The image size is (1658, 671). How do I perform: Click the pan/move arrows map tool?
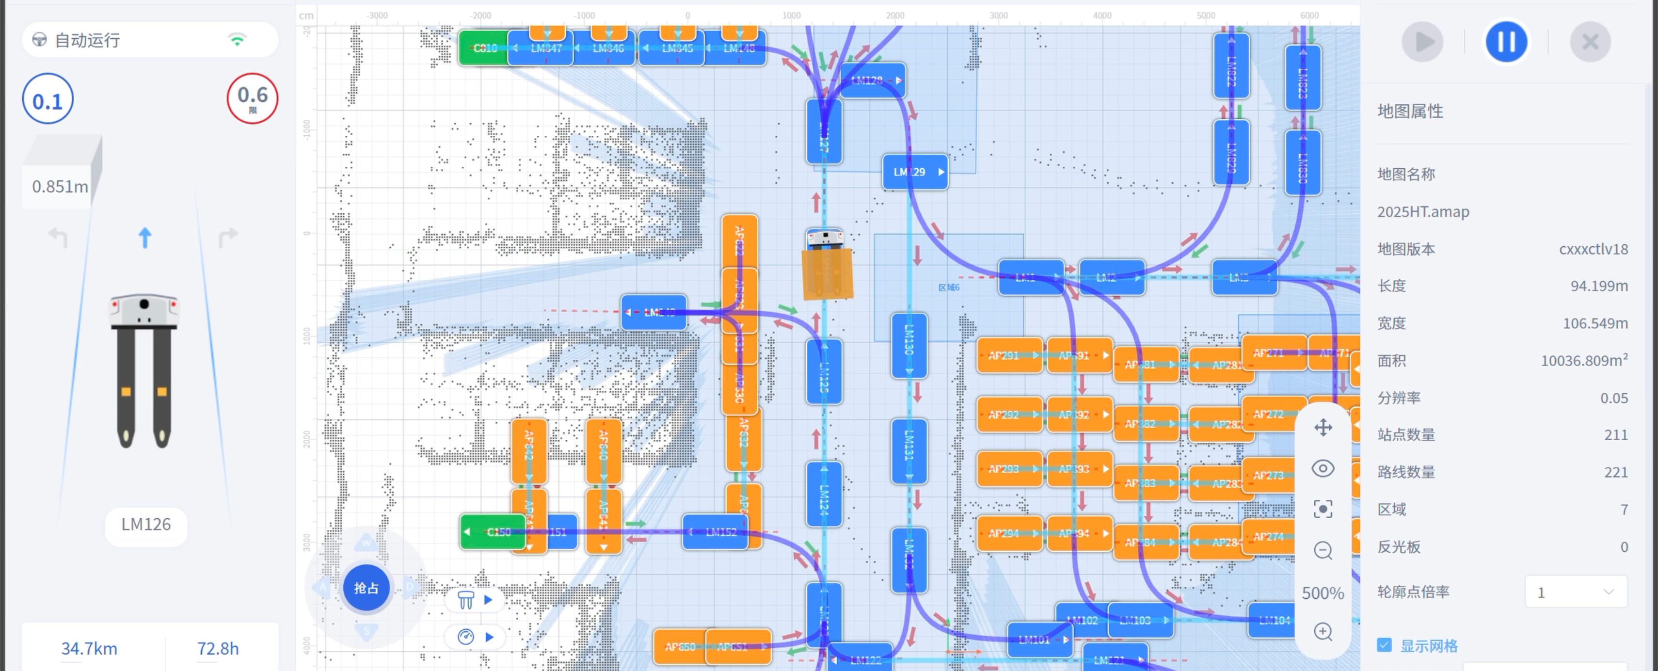click(1323, 428)
